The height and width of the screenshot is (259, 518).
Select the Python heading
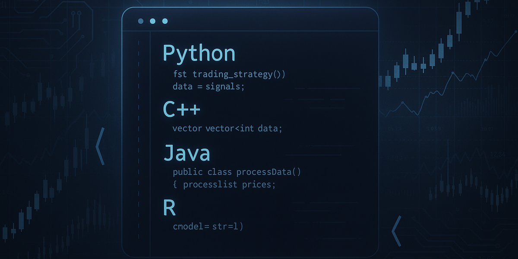click(x=199, y=54)
